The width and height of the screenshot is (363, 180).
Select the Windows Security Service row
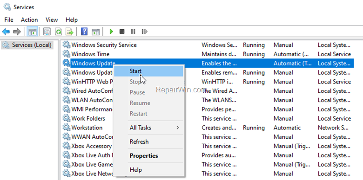[208, 45]
